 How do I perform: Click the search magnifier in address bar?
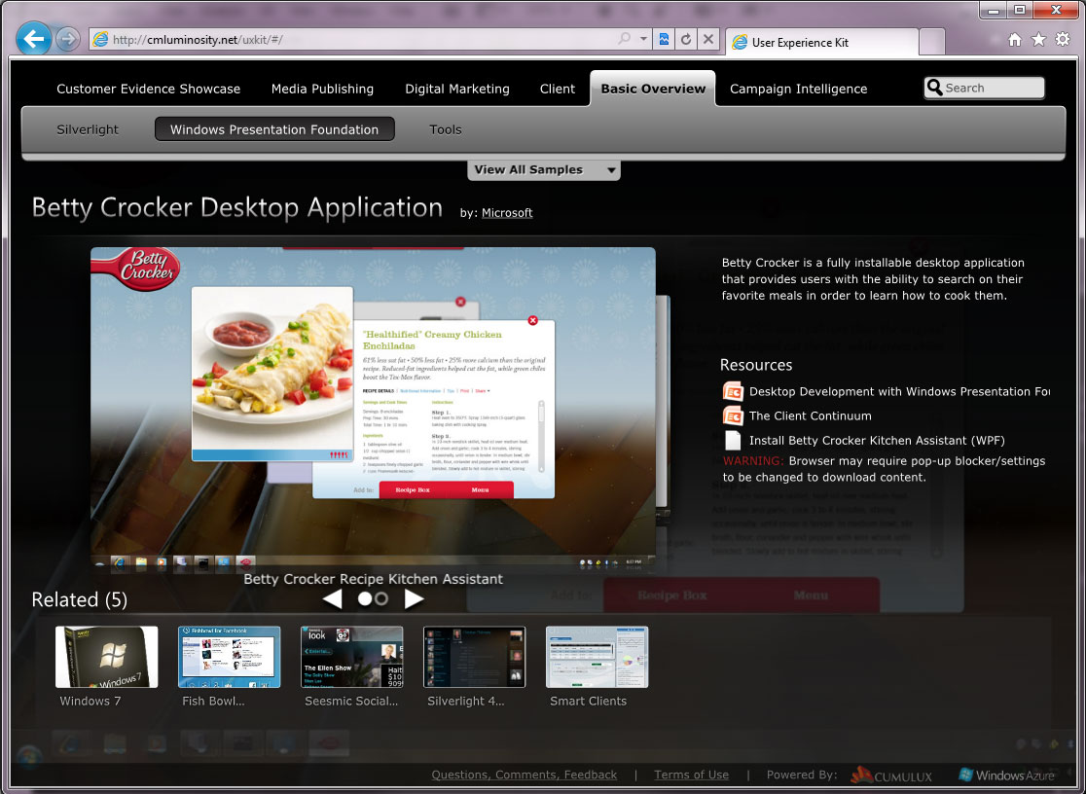point(625,40)
